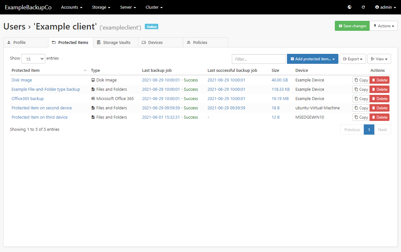Click the Microsoft Office 365 type icon

pos(93,98)
